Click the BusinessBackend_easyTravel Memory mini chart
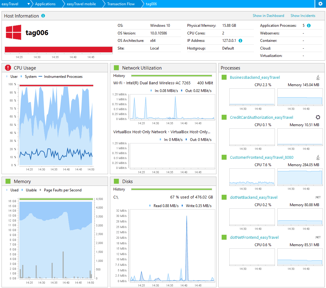The width and height of the screenshot is (326, 288). (300, 97)
